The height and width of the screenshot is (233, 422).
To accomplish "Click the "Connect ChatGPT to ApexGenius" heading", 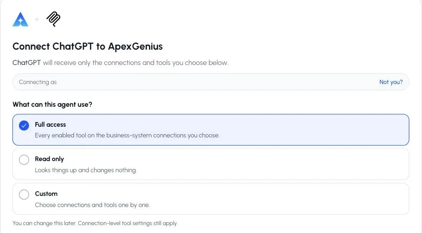I will tap(88, 46).
